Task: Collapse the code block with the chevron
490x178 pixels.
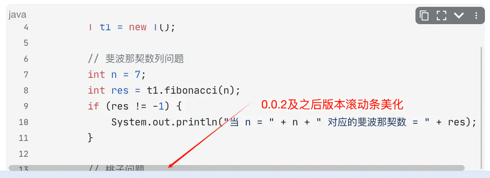Action: (459, 15)
